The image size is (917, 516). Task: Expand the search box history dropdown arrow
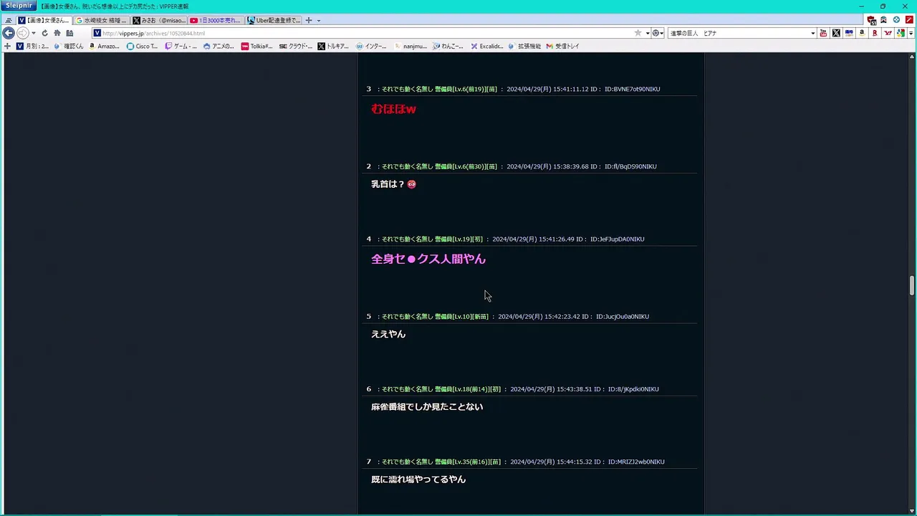(812, 33)
